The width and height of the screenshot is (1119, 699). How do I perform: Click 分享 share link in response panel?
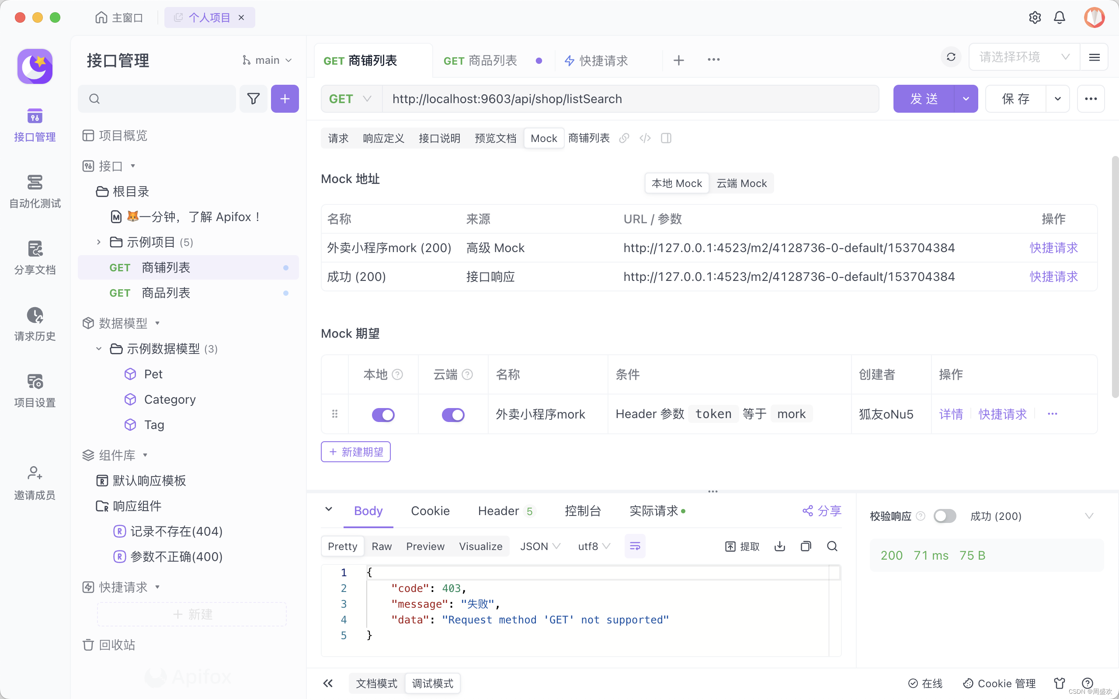822,511
